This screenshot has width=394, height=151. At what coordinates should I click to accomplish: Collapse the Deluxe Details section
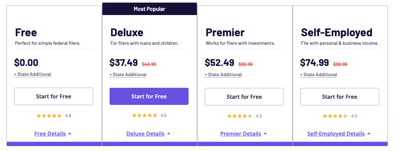(145, 134)
